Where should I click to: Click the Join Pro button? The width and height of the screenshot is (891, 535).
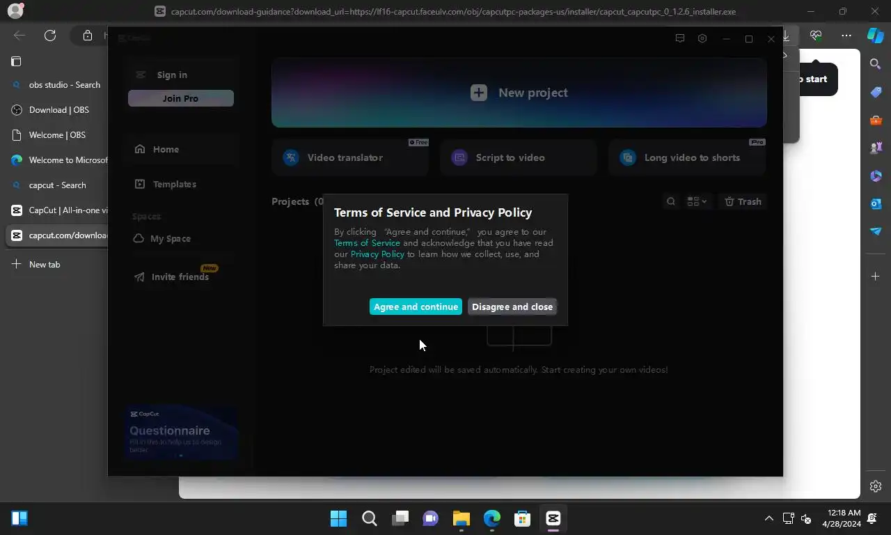tap(181, 98)
